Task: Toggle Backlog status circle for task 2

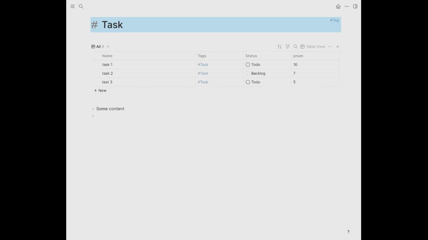Action: point(248,73)
